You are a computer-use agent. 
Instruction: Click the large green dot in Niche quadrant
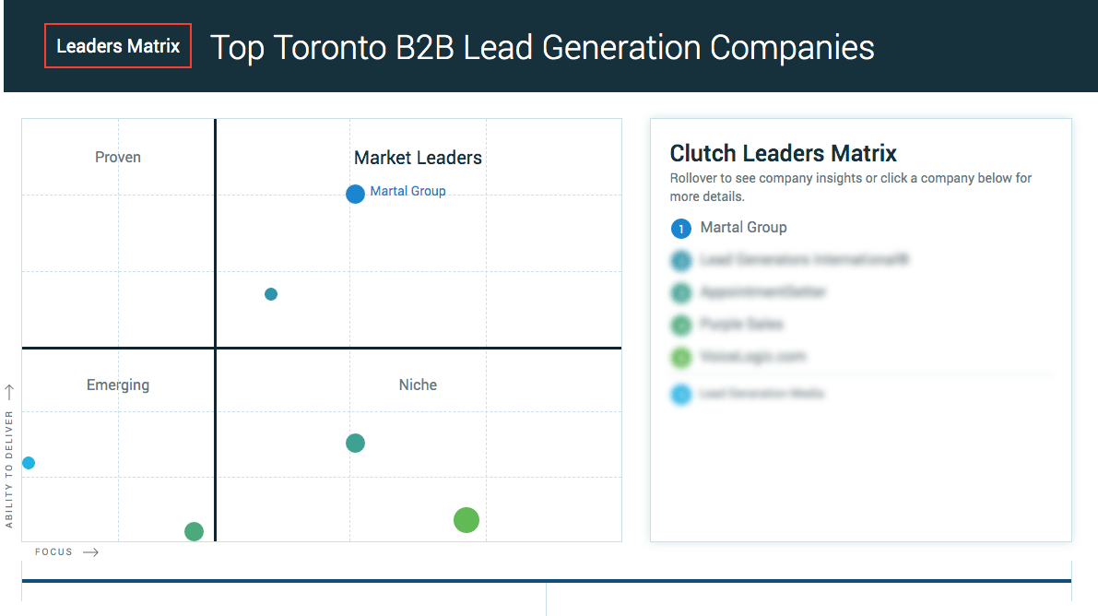466,520
